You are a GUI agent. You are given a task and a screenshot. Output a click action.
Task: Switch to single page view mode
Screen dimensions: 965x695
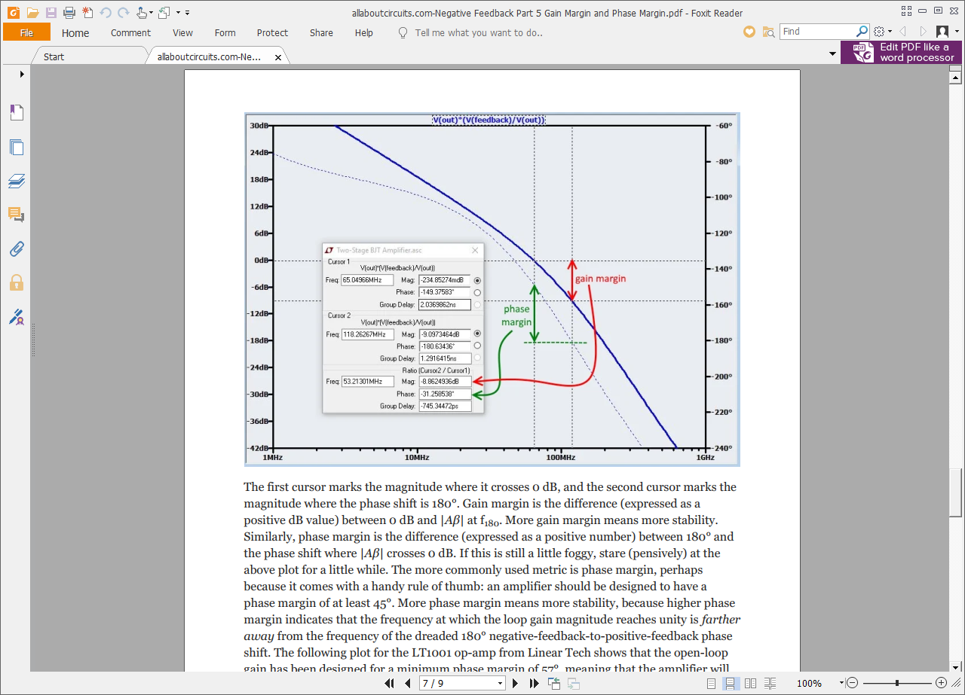tap(711, 683)
